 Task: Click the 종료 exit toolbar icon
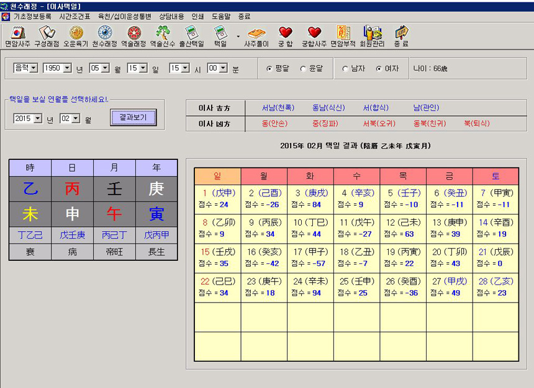[401, 36]
